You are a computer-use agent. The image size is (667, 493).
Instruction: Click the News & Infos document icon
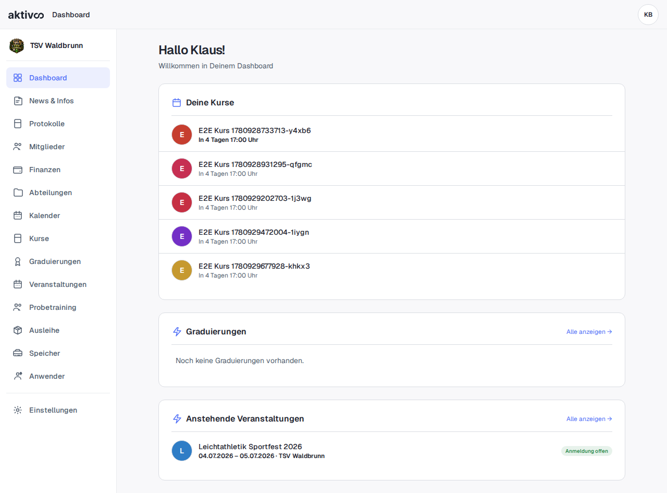(x=18, y=101)
